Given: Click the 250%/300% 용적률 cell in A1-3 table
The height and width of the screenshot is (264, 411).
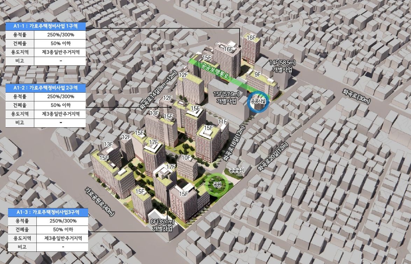Looking at the screenshot, I should click(x=62, y=221).
